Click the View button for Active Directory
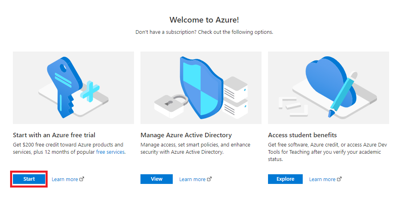 point(156,179)
